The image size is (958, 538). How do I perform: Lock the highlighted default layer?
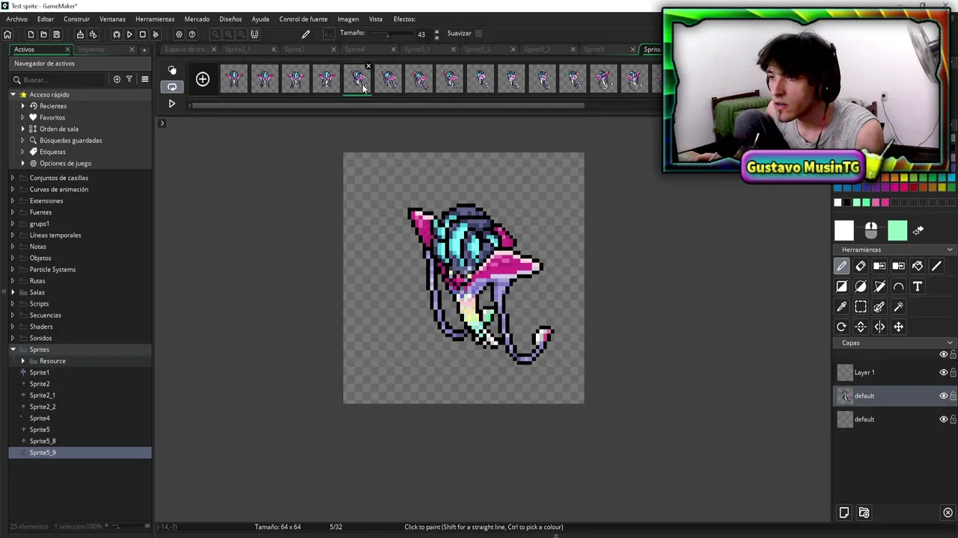point(953,396)
